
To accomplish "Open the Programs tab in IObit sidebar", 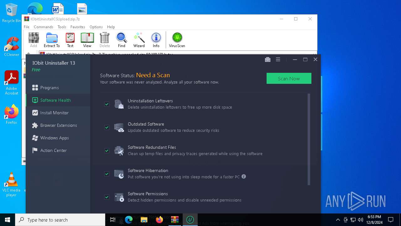I will (x=58, y=88).
